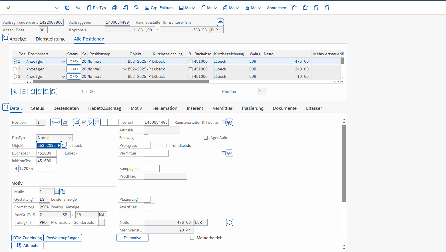This screenshot has height=252, width=446.
Task: Click toolbar Motiv button with snowman icon
Action: [253, 8]
